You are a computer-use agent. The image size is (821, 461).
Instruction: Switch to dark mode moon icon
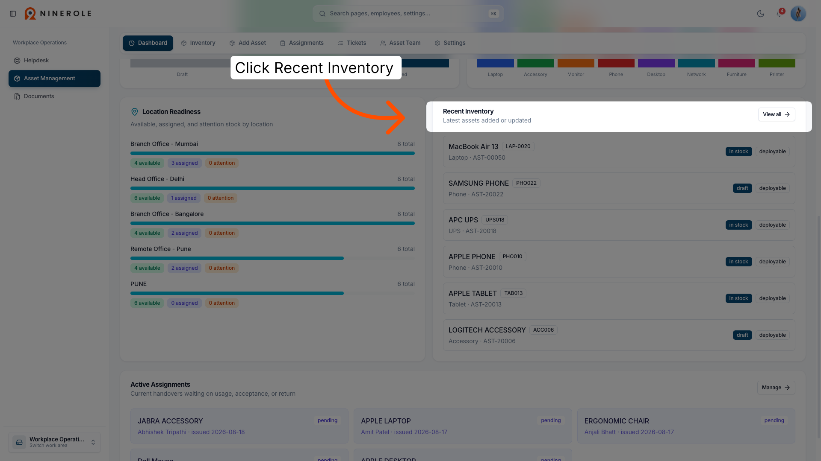click(760, 14)
